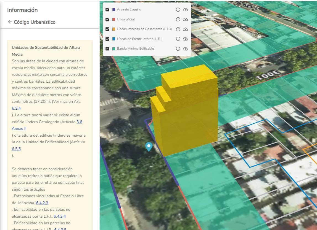
Task: Show info for Líneas de Frente Interno
Action: (178, 39)
